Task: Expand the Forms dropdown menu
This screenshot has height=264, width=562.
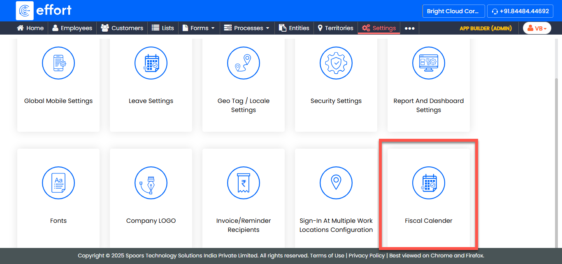Action: (199, 28)
